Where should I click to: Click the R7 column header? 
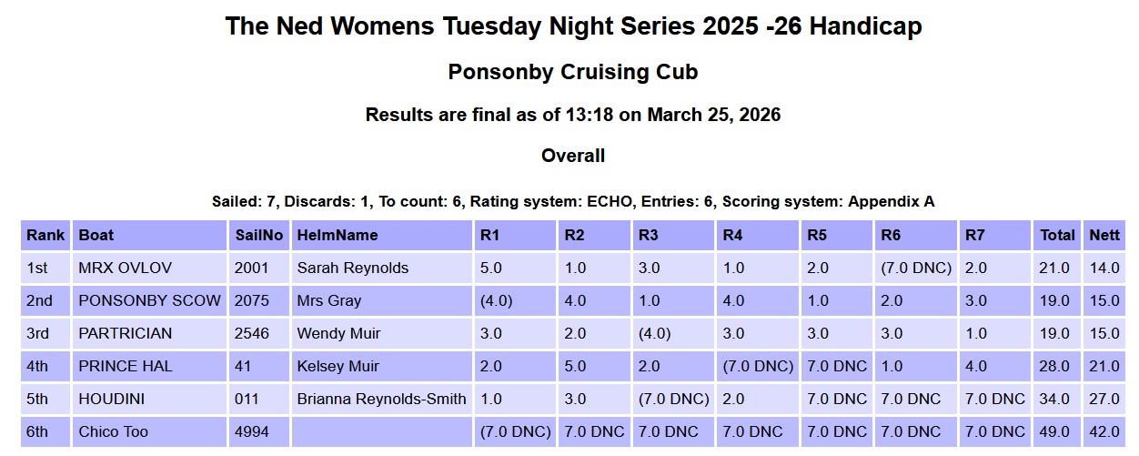974,235
